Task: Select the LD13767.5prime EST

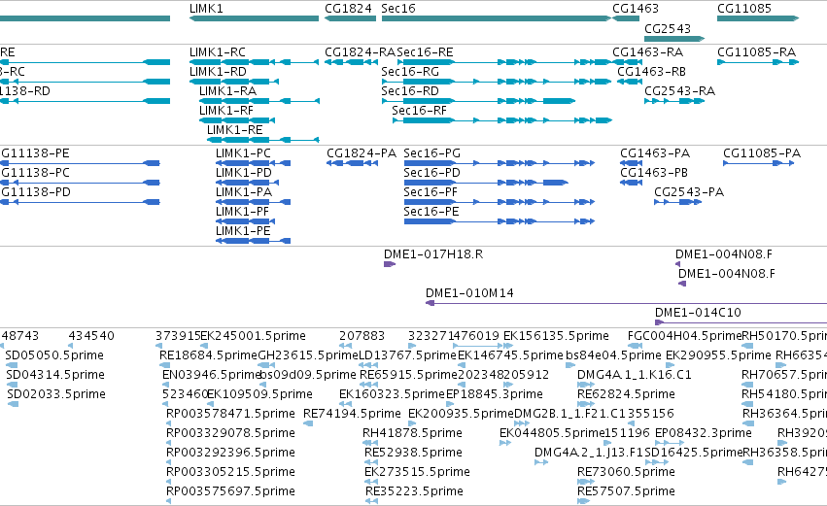Action: tap(368, 365)
